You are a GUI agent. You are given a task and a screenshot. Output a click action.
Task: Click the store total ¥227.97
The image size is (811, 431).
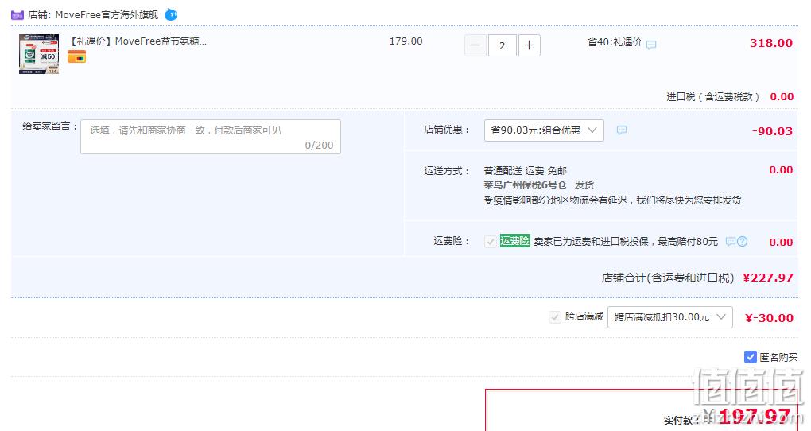pyautogui.click(x=767, y=278)
